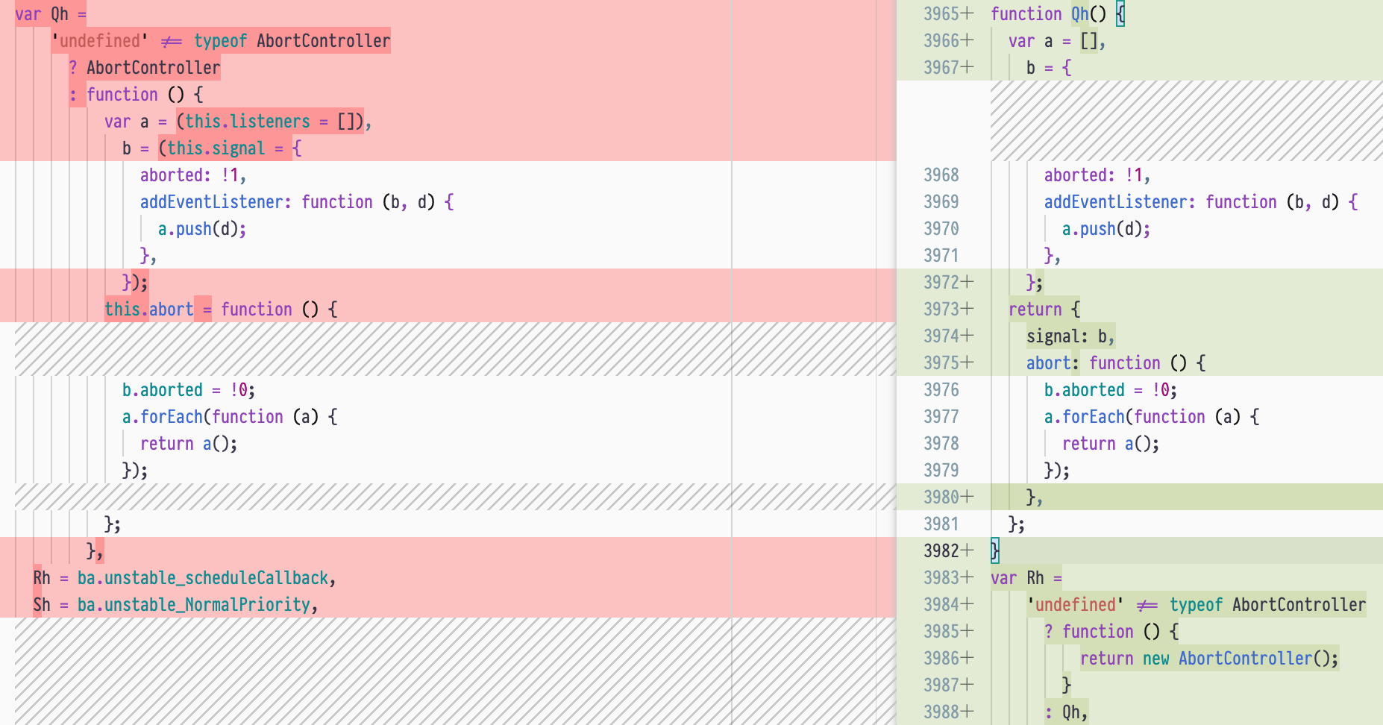
Task: Click added line number 3972 in the gutter
Action: tap(941, 283)
